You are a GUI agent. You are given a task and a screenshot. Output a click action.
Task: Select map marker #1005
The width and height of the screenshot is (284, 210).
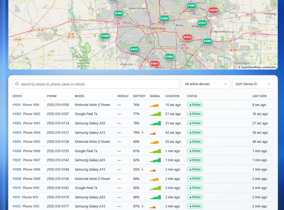coord(207,41)
